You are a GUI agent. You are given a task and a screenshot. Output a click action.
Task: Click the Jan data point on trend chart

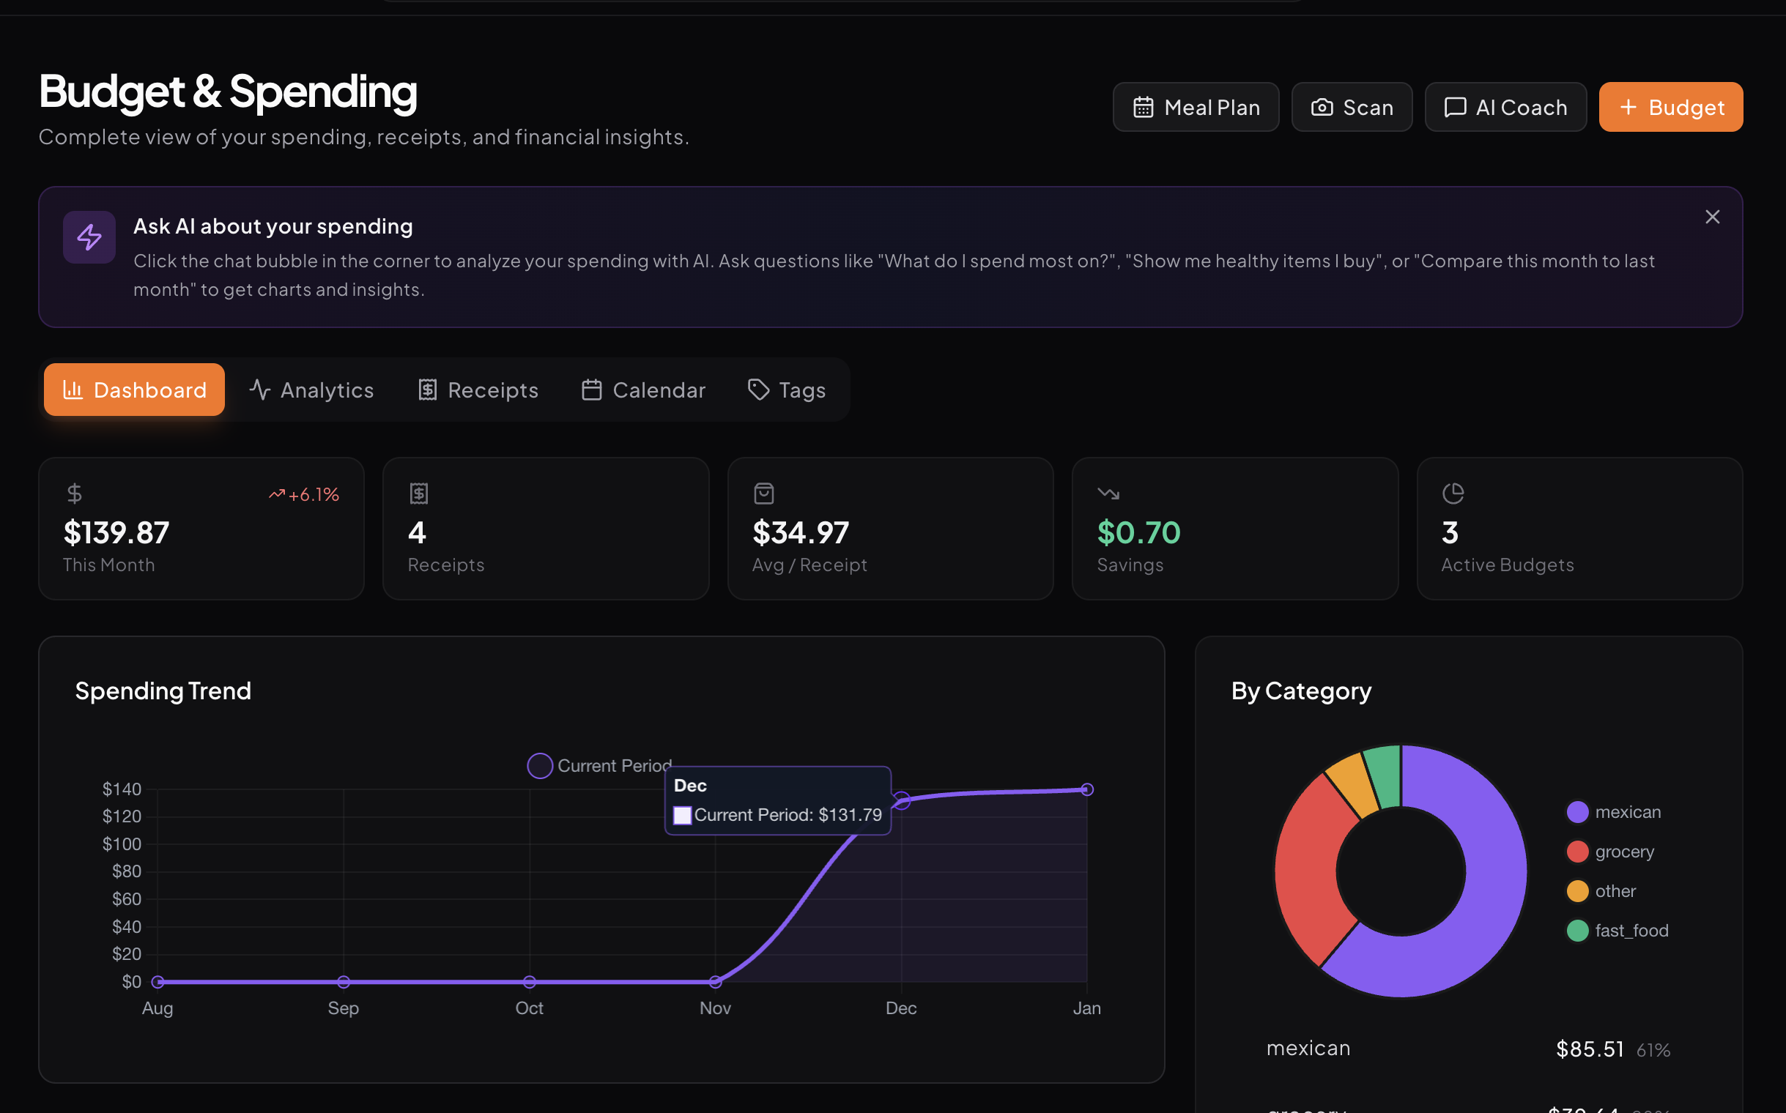click(x=1086, y=789)
